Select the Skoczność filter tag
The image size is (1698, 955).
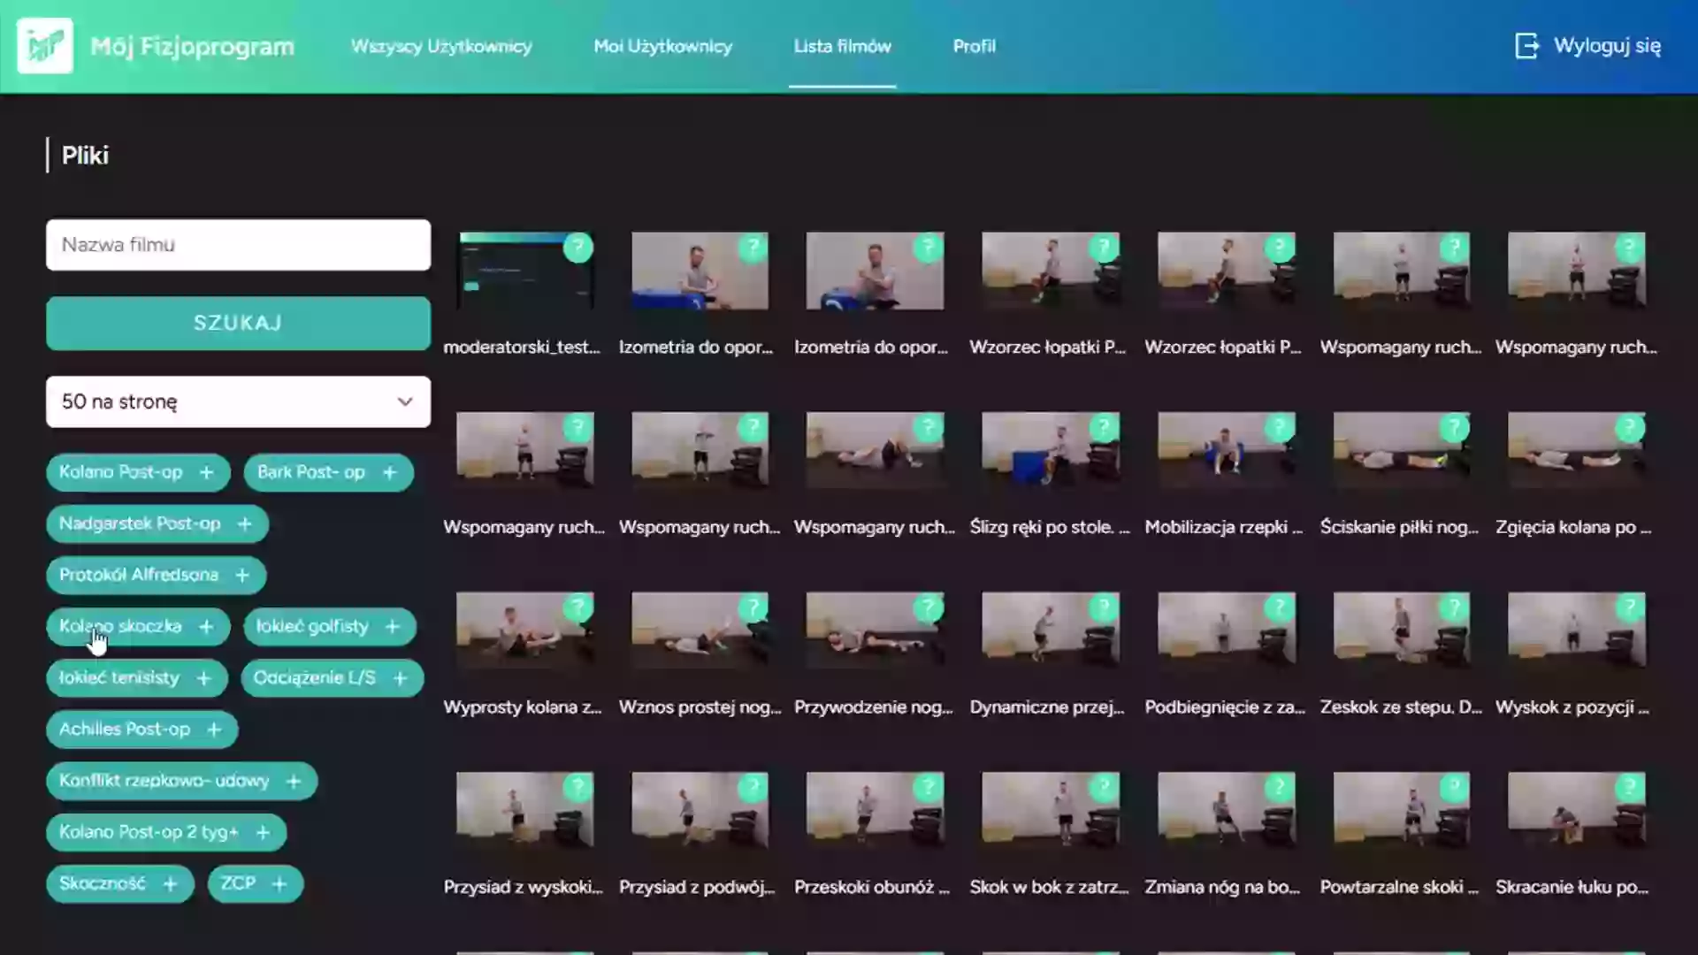coord(103,883)
